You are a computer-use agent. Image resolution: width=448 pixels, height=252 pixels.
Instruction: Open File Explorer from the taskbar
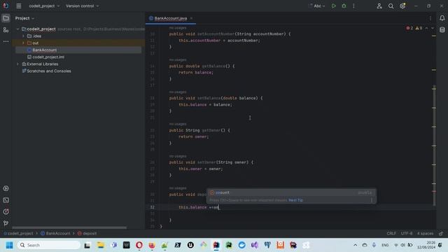coord(101,245)
